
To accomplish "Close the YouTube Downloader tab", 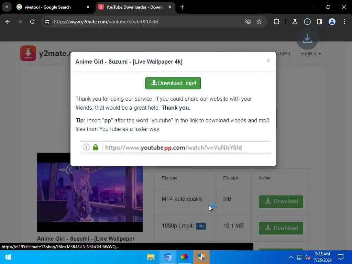I will (170, 7).
